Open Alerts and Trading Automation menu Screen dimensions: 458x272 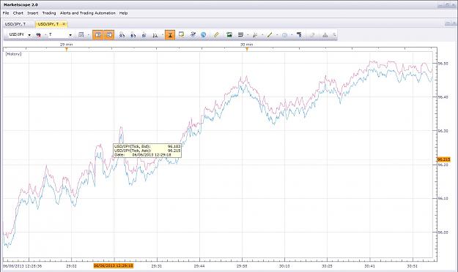pyautogui.click(x=88, y=13)
